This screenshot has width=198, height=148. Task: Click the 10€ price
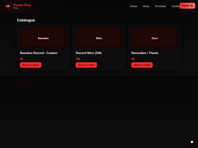click(78, 59)
